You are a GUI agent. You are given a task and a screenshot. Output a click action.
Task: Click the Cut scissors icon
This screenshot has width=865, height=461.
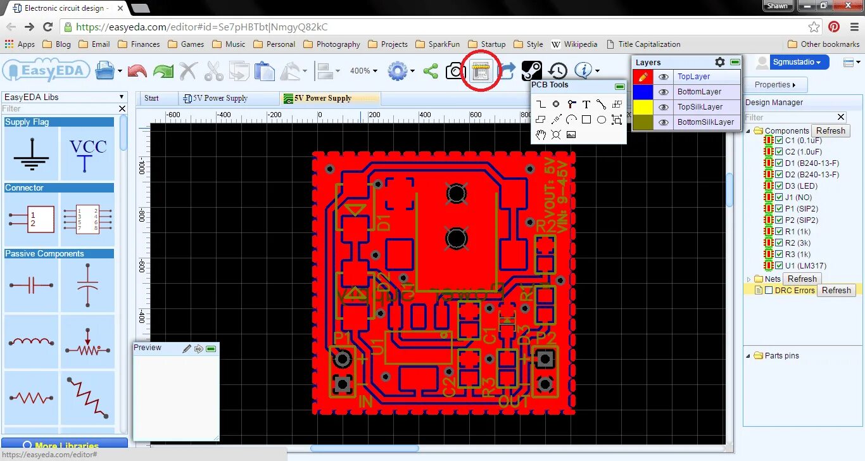[x=214, y=70]
